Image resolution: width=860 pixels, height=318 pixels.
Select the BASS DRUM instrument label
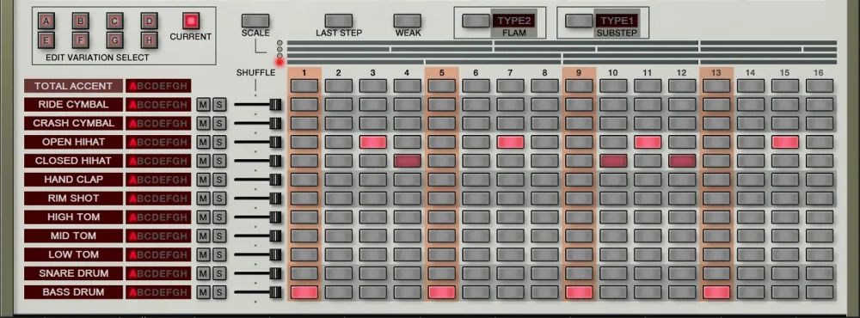tap(73, 292)
